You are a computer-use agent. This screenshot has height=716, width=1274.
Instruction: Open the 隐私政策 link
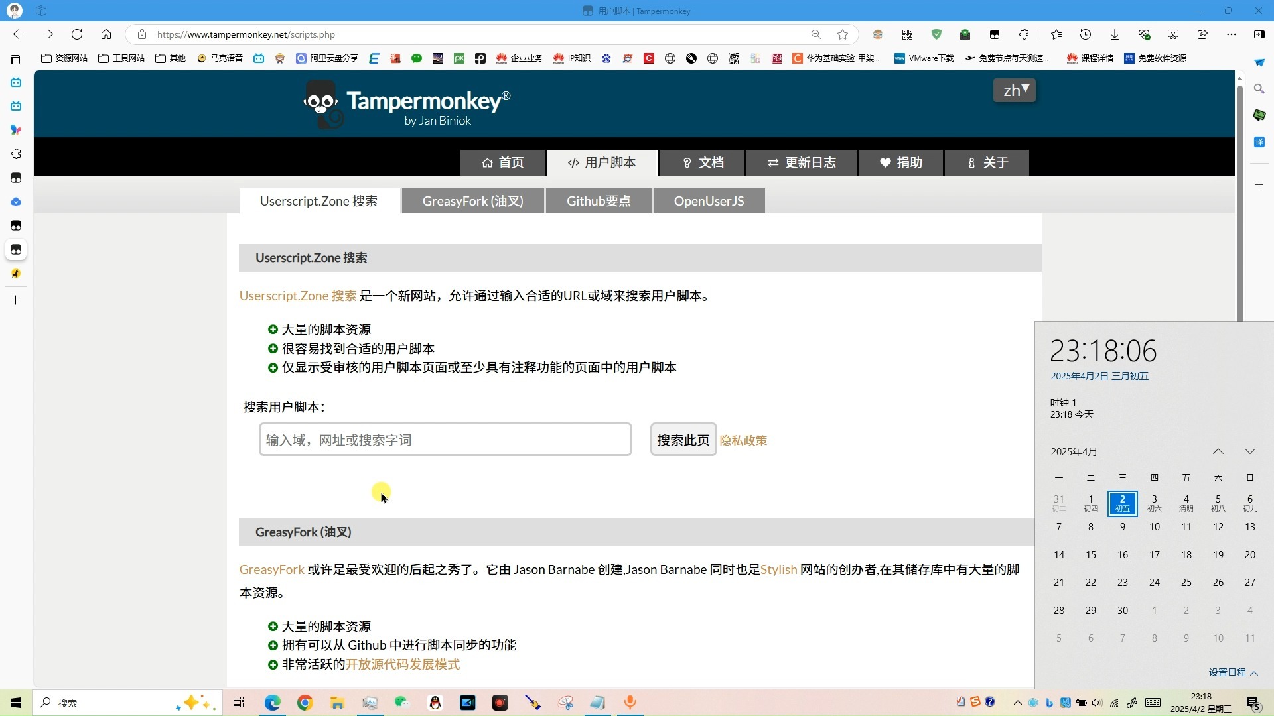pyautogui.click(x=743, y=440)
